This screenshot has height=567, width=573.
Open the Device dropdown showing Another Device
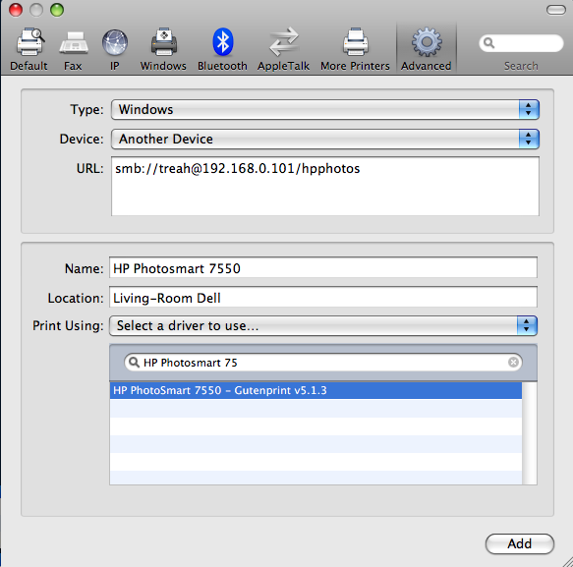(x=325, y=139)
